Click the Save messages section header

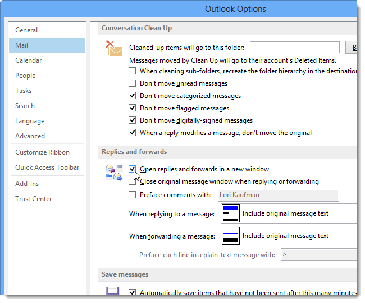227,274
